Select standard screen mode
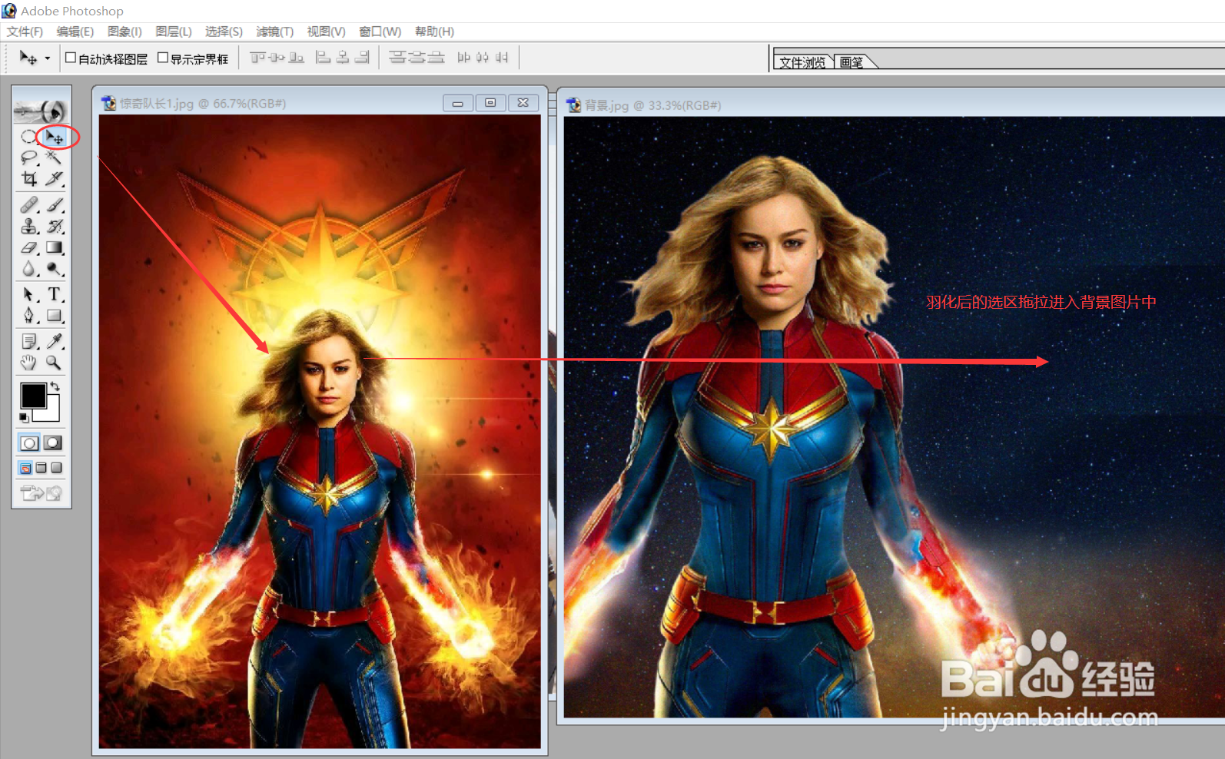 pyautogui.click(x=26, y=468)
